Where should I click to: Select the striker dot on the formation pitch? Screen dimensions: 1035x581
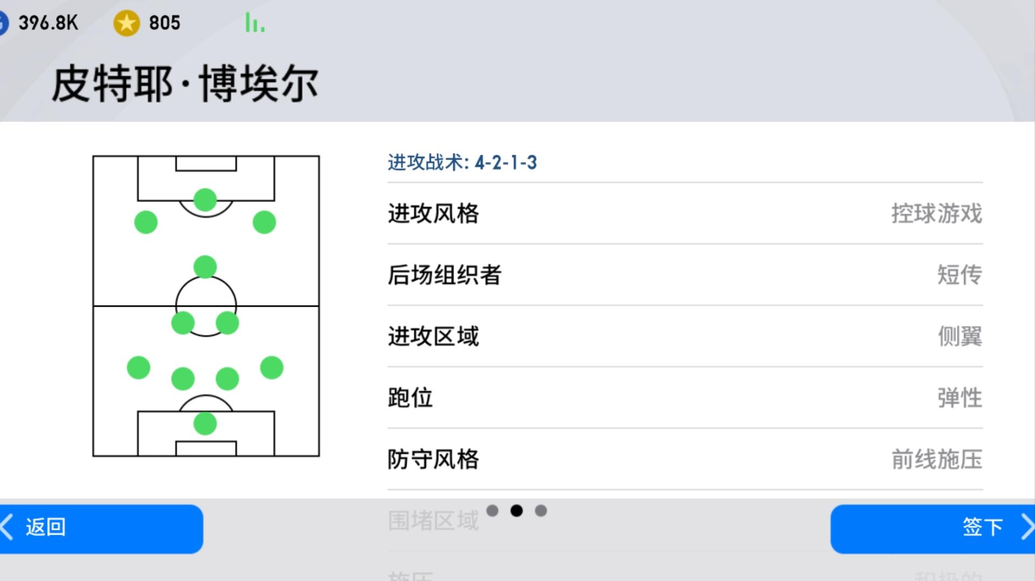205,200
